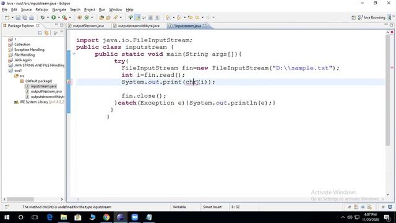Click the Next Annotation icon

168,17
